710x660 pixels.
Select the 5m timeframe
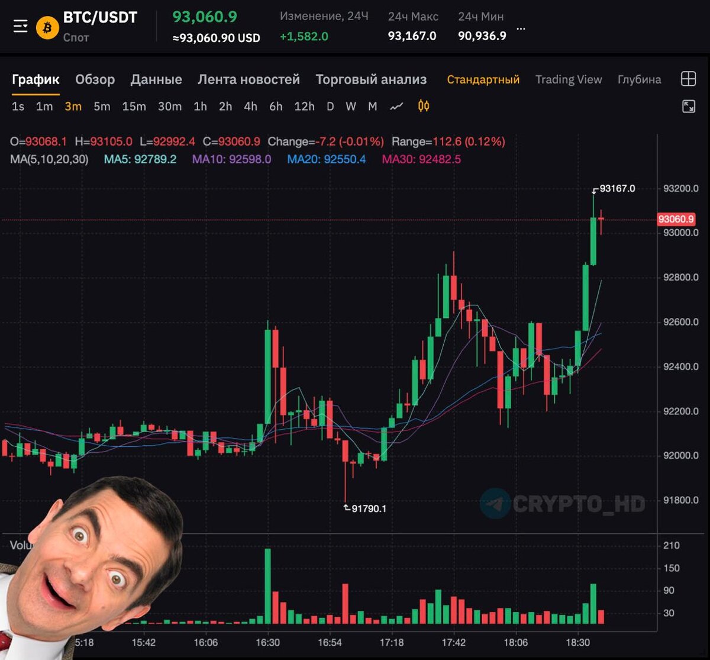(x=102, y=107)
